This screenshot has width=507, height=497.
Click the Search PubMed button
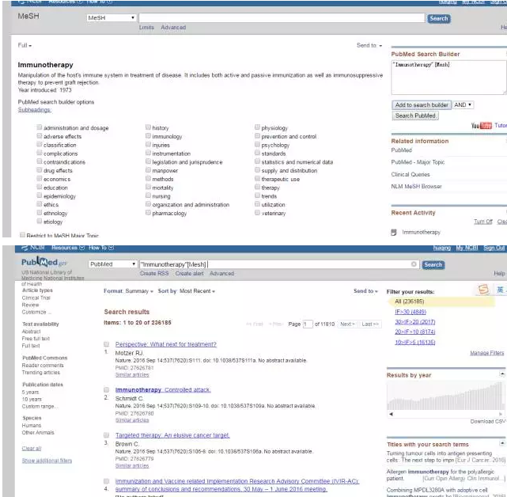pos(415,116)
